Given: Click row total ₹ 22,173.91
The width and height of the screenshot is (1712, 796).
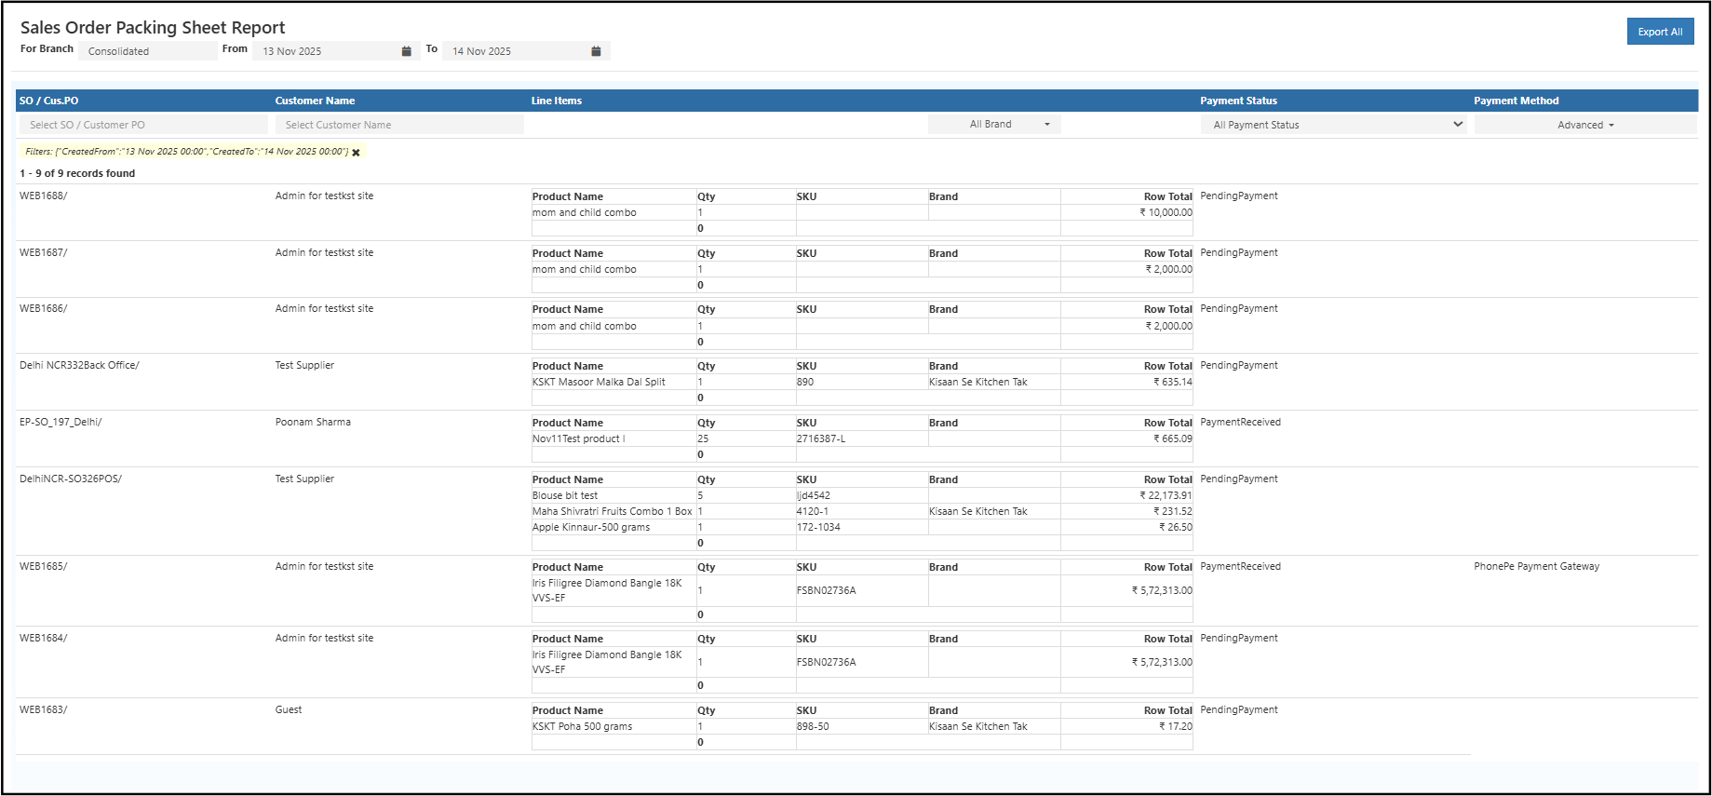Looking at the screenshot, I should click(x=1166, y=495).
